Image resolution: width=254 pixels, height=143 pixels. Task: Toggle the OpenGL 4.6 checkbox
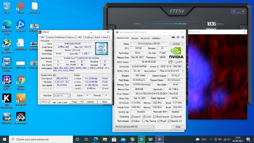coord(169,121)
